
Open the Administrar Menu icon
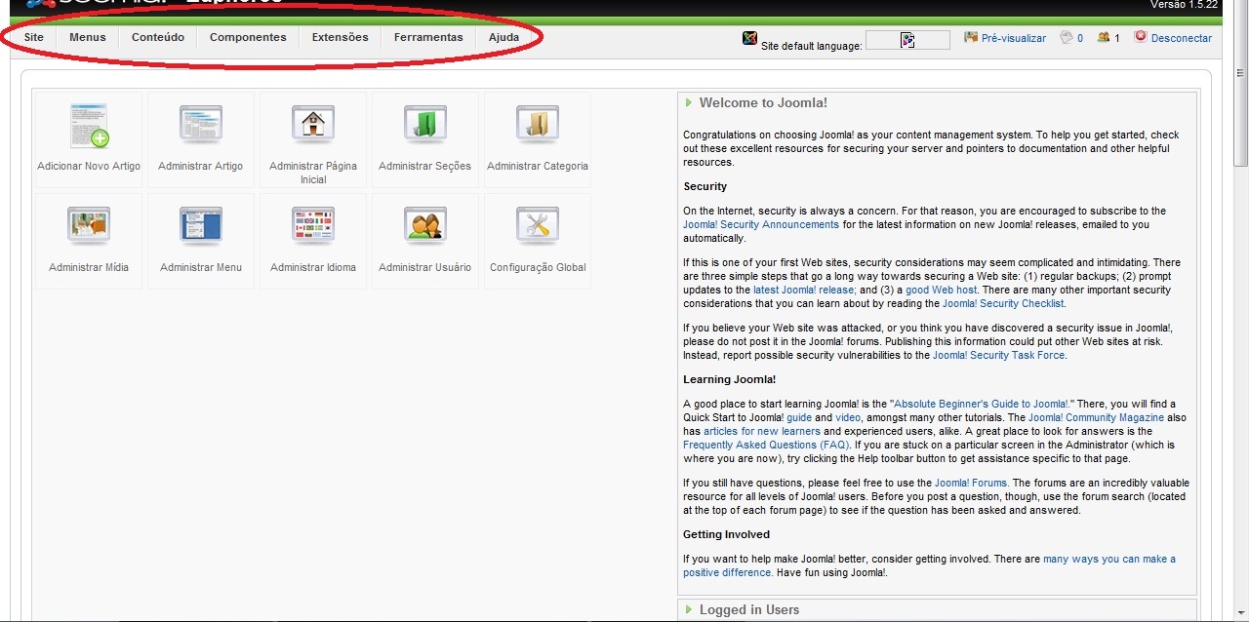coord(201,226)
